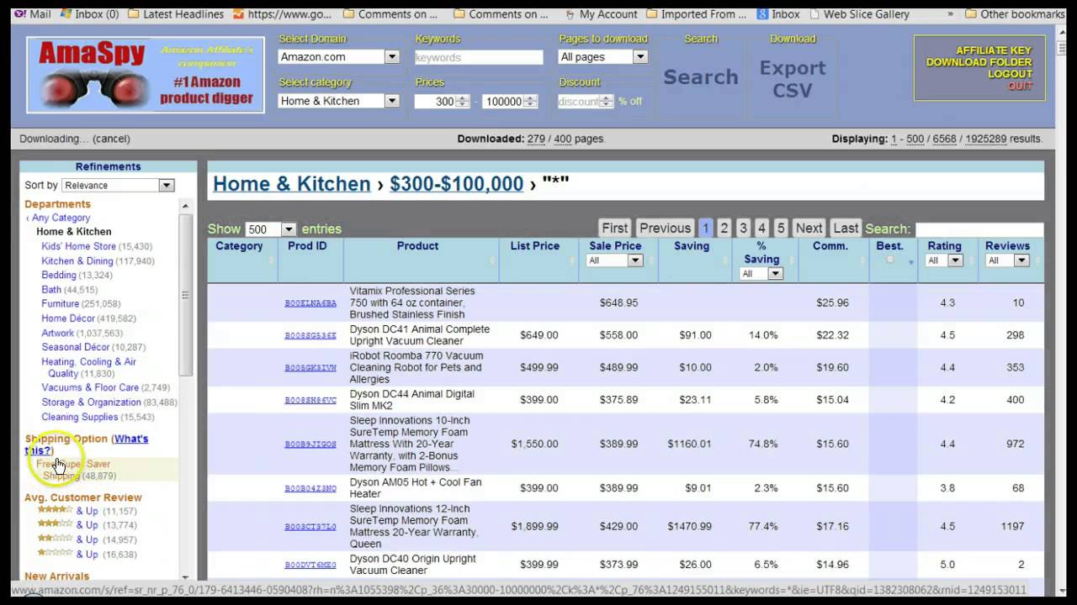This screenshot has height=605, width=1077.
Task: Select the Free Super Saver Shipping option
Action: coord(76,470)
